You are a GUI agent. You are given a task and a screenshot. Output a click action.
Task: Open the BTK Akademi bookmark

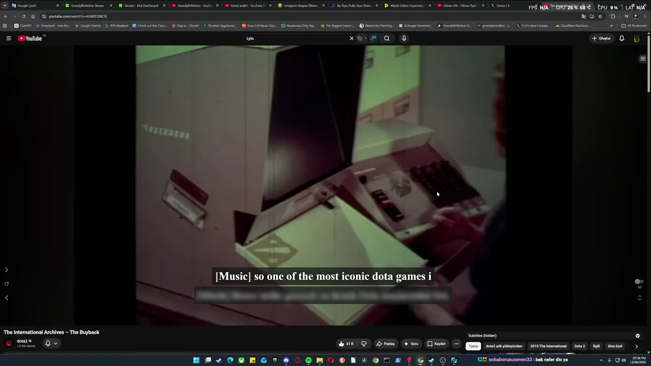[x=116, y=25]
